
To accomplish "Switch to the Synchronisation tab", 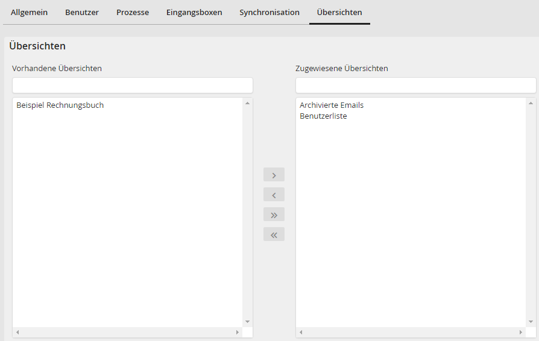I will 269,12.
